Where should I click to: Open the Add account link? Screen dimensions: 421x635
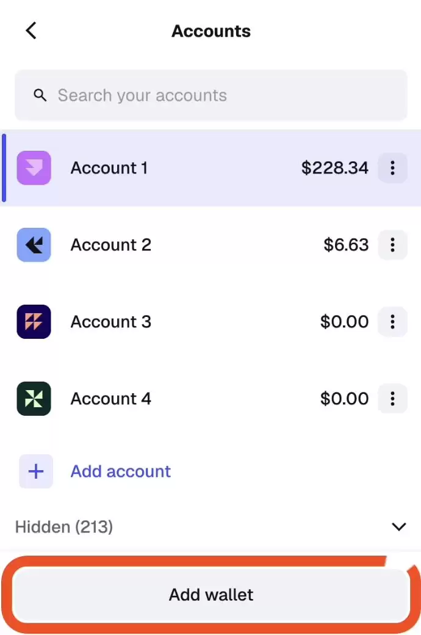click(120, 471)
